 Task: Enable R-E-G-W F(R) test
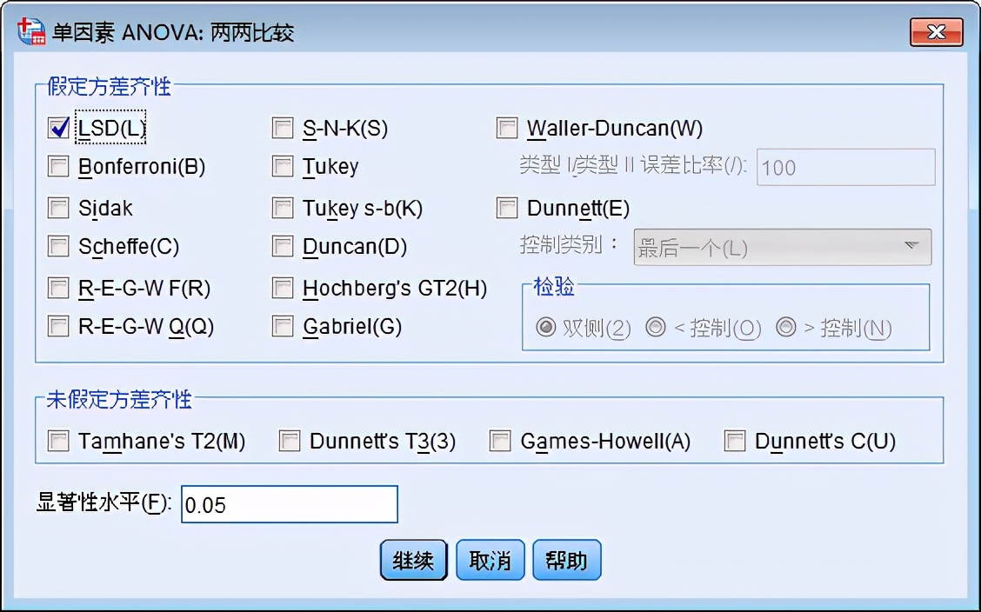59,289
